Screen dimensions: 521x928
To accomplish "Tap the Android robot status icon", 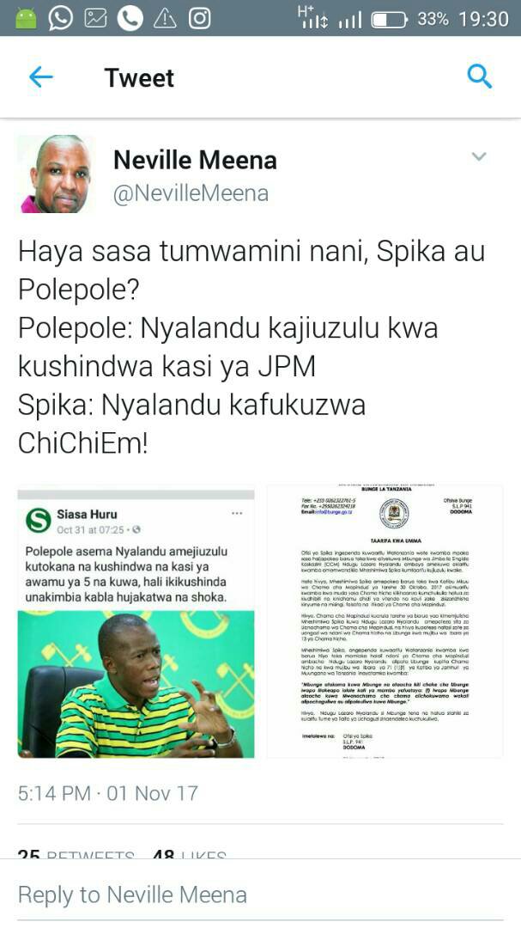I will click(26, 20).
